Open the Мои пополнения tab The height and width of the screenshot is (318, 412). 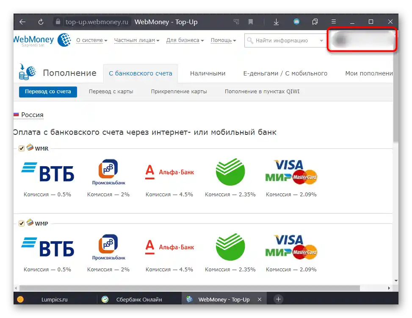[x=369, y=73]
